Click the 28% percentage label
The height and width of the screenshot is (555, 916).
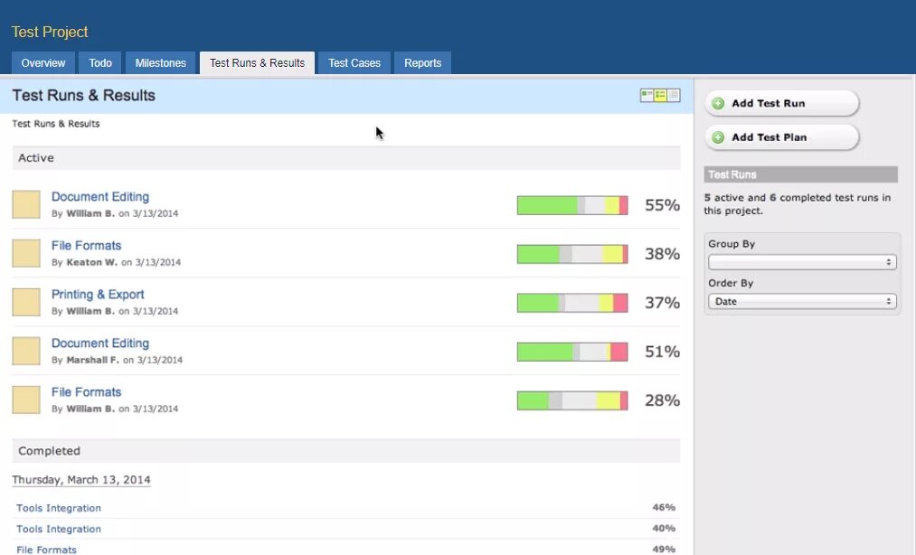(662, 400)
